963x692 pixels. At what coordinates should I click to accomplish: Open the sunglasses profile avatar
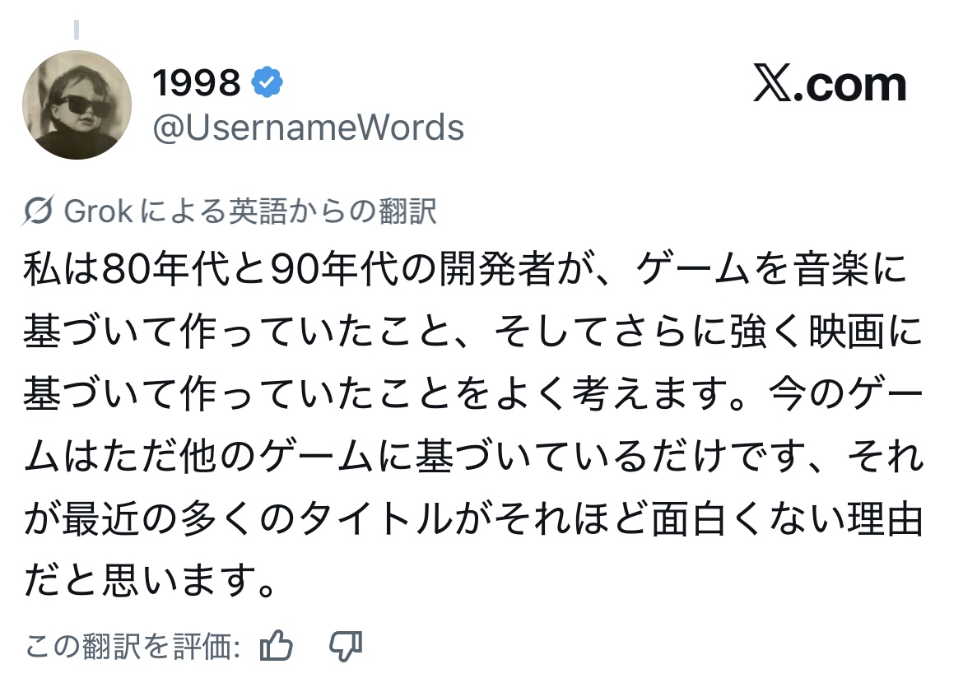[77, 104]
